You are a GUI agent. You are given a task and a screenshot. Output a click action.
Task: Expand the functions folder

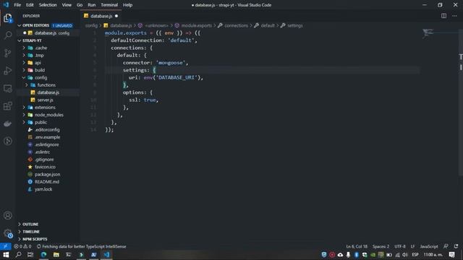[46, 85]
